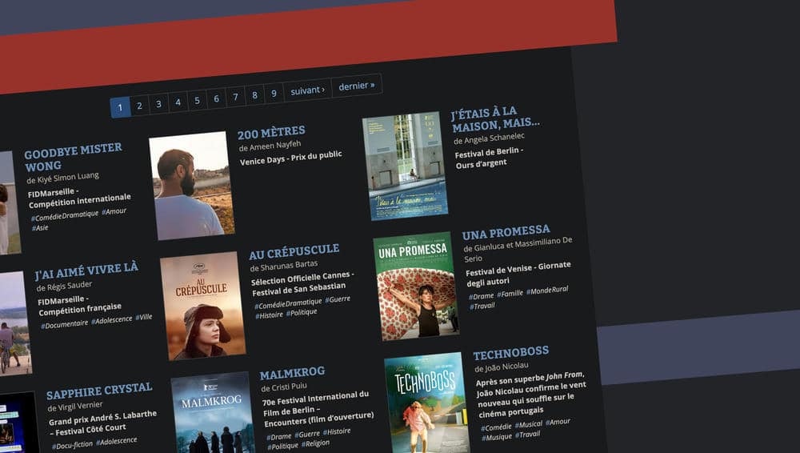Open the Technoboss film poster

[427, 403]
